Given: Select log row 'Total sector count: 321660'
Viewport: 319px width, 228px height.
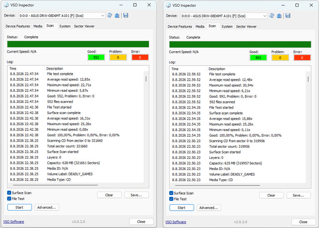Looking at the screenshot, I should point(76,146).
